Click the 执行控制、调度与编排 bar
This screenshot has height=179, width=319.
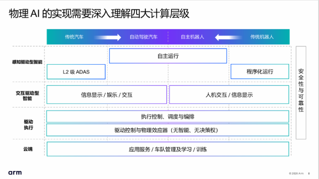click(168, 117)
